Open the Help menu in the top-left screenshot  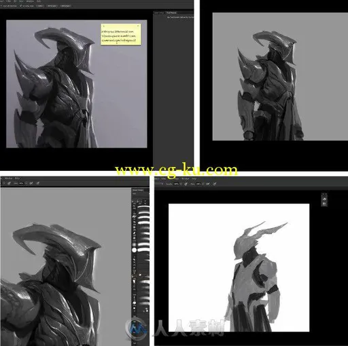tap(39, 1)
